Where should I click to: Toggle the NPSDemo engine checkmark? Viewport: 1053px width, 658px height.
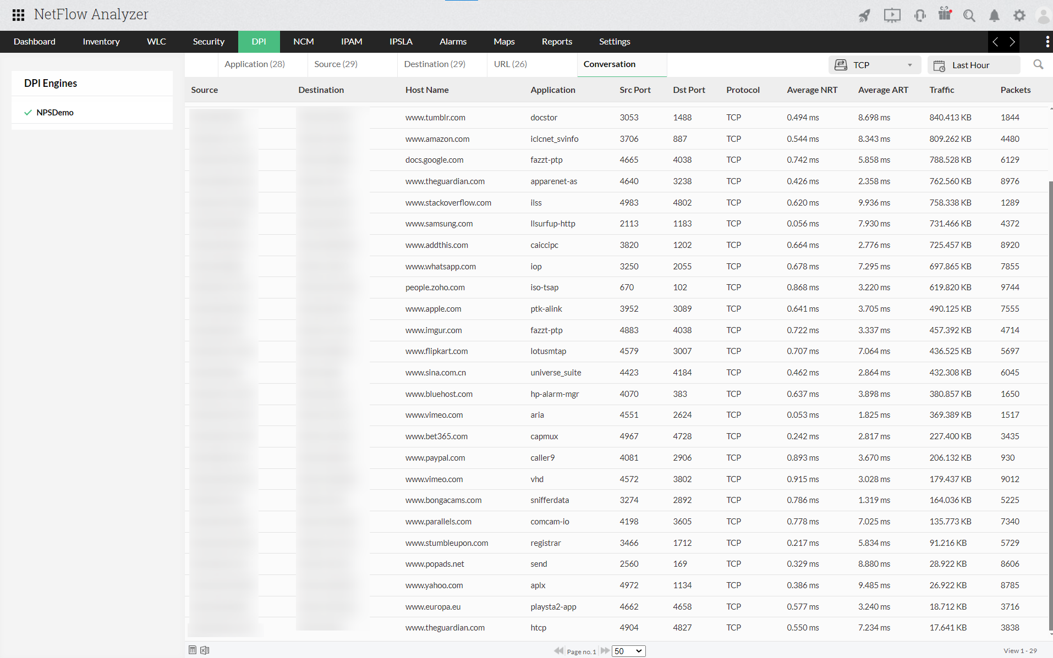[x=28, y=113]
